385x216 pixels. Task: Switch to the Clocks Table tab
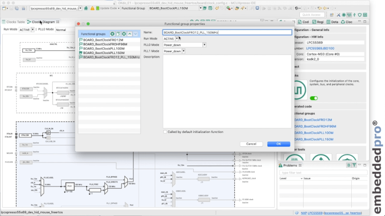coord(14,22)
